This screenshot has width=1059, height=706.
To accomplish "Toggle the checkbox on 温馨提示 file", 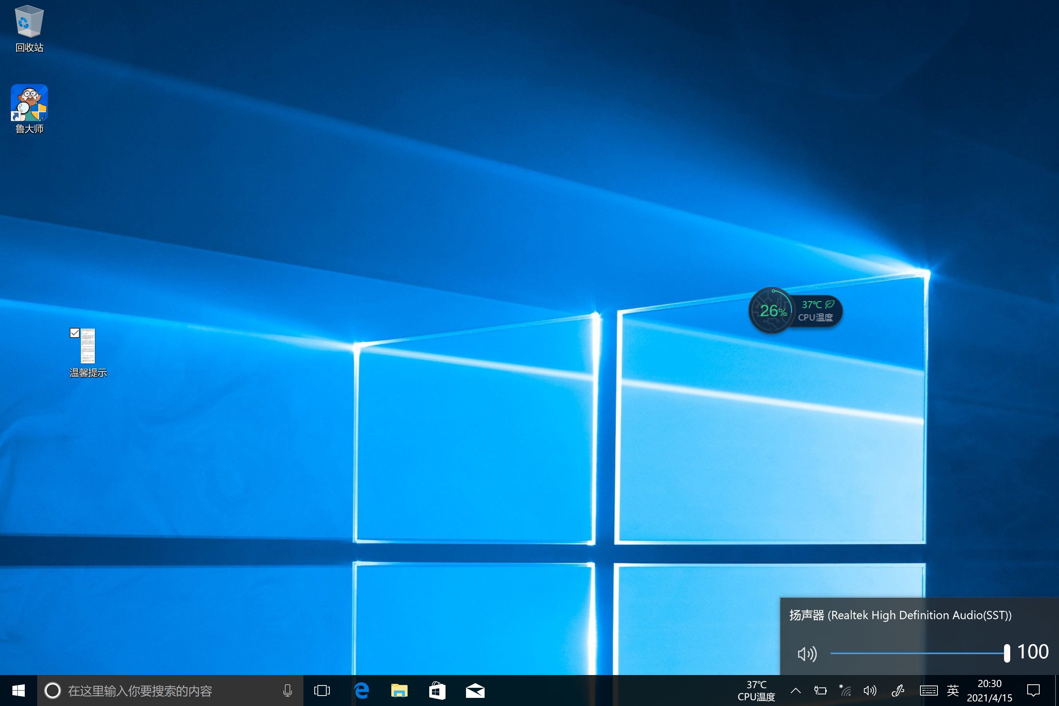I will click(75, 333).
